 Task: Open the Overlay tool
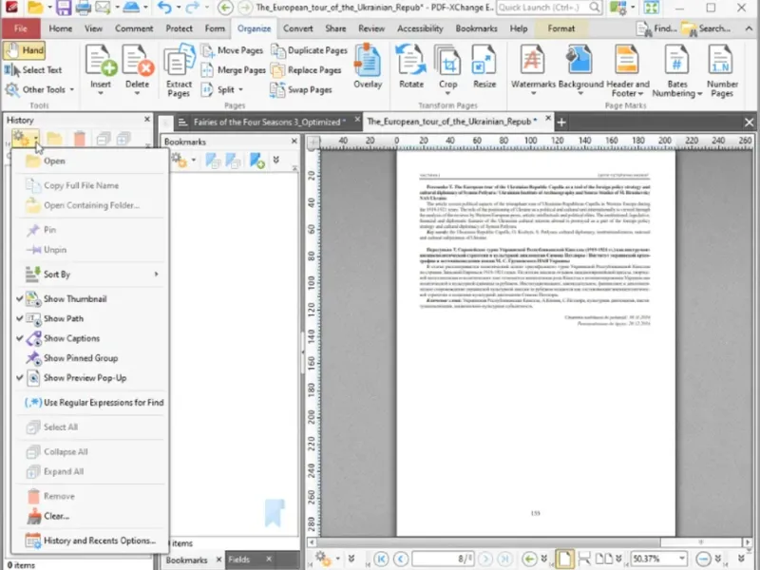368,66
